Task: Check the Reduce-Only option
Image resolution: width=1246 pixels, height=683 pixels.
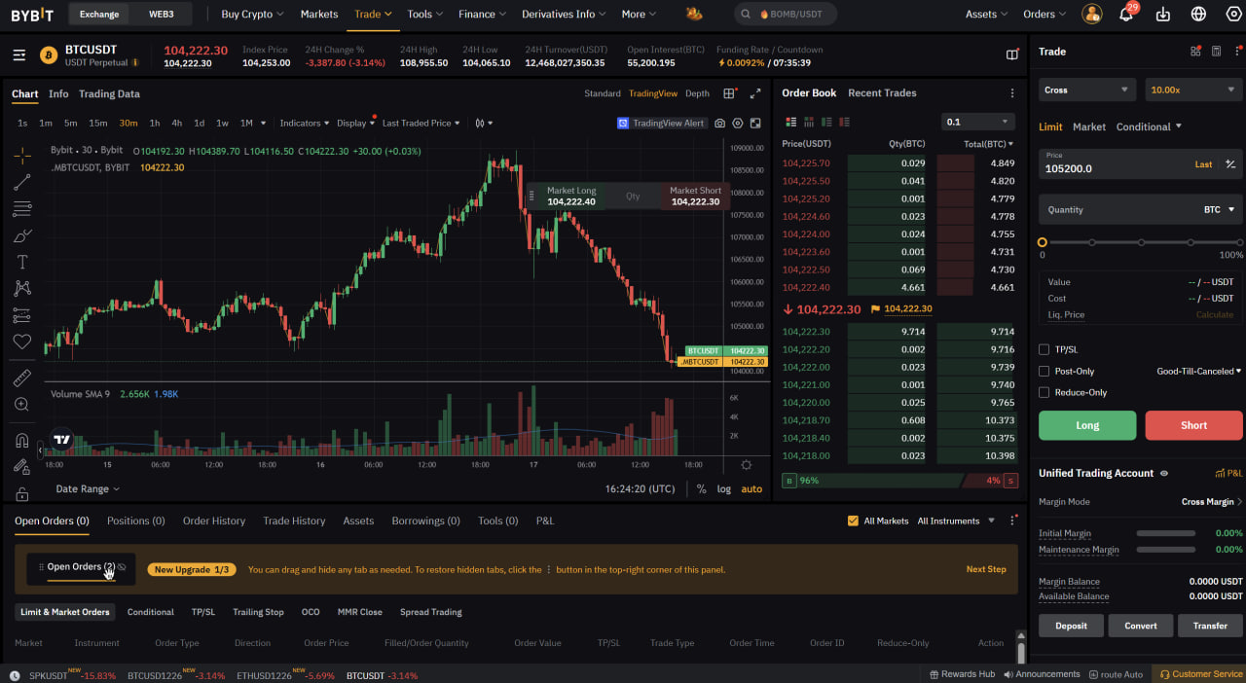Action: point(1044,392)
